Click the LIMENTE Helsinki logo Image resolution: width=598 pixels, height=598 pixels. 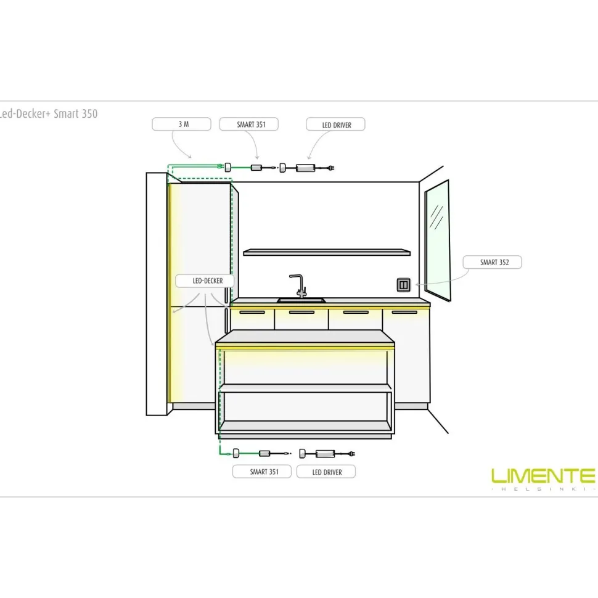coord(544,479)
